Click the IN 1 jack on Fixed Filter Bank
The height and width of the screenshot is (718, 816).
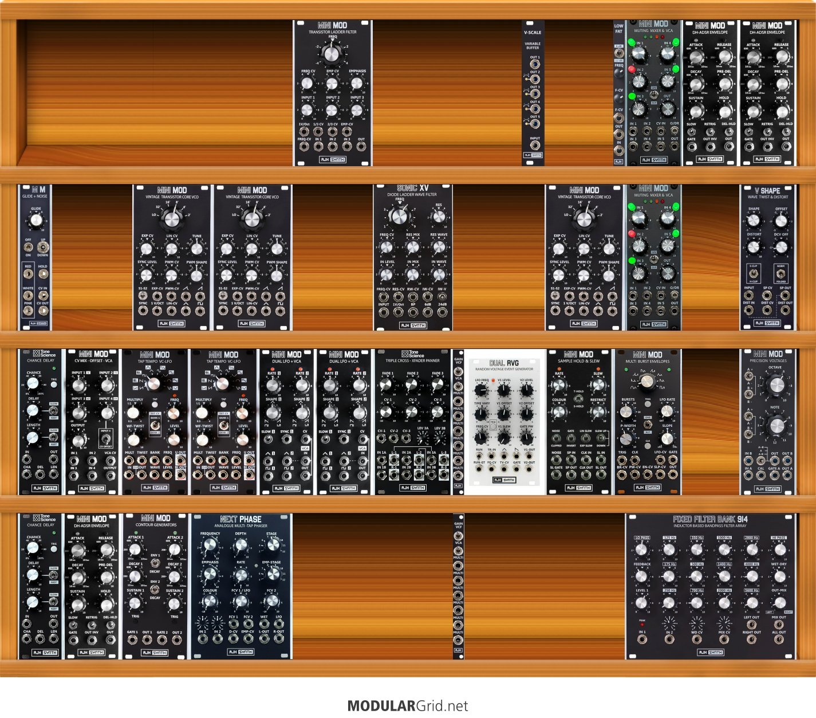tap(641, 640)
